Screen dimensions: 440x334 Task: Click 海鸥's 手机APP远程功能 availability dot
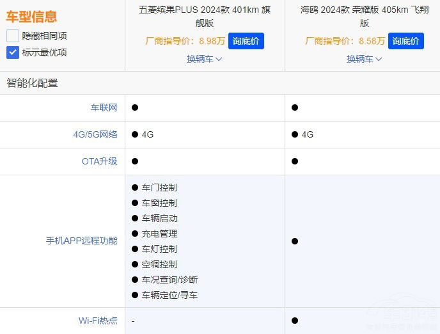click(295, 241)
